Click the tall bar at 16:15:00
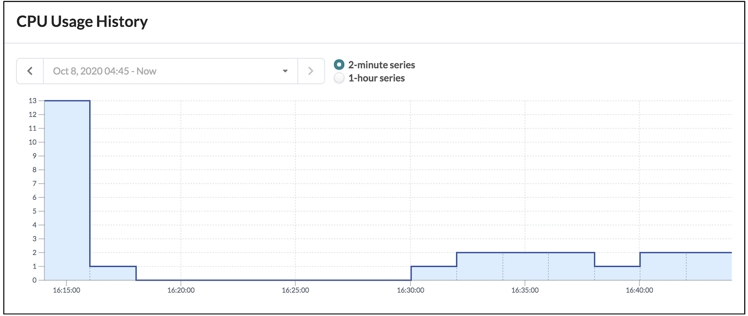This screenshot has width=748, height=316. click(x=67, y=190)
